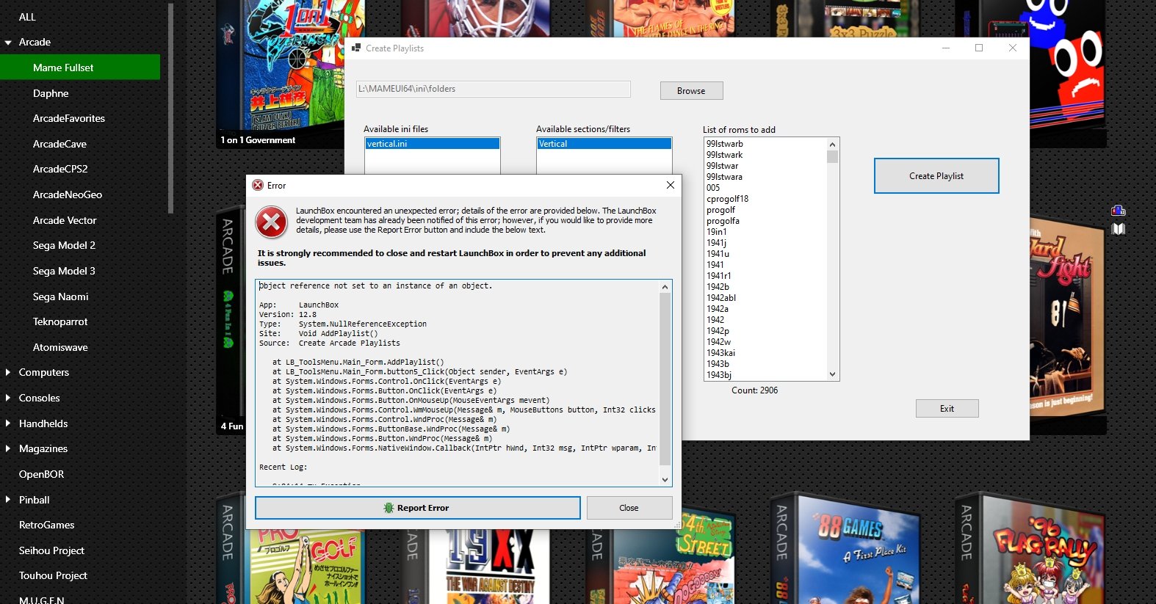Select Teknoparrot platform
Image resolution: width=1156 pixels, height=604 pixels.
[60, 321]
